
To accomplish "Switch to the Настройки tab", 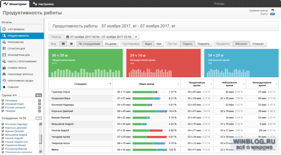I will [x=43, y=4].
